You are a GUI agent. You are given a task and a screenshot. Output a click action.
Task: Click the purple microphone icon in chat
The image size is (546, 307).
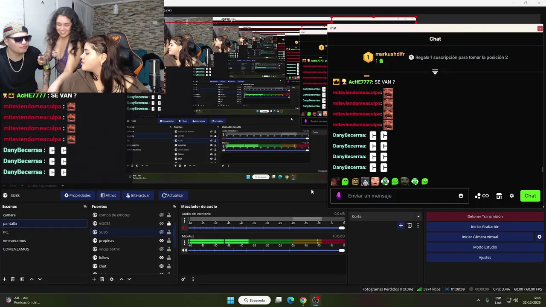[339, 196]
